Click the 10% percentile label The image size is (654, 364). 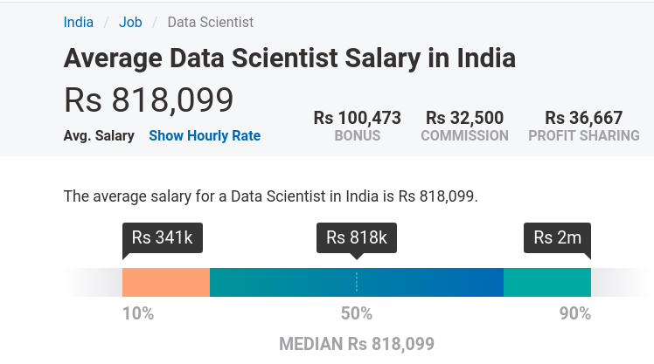tap(138, 313)
